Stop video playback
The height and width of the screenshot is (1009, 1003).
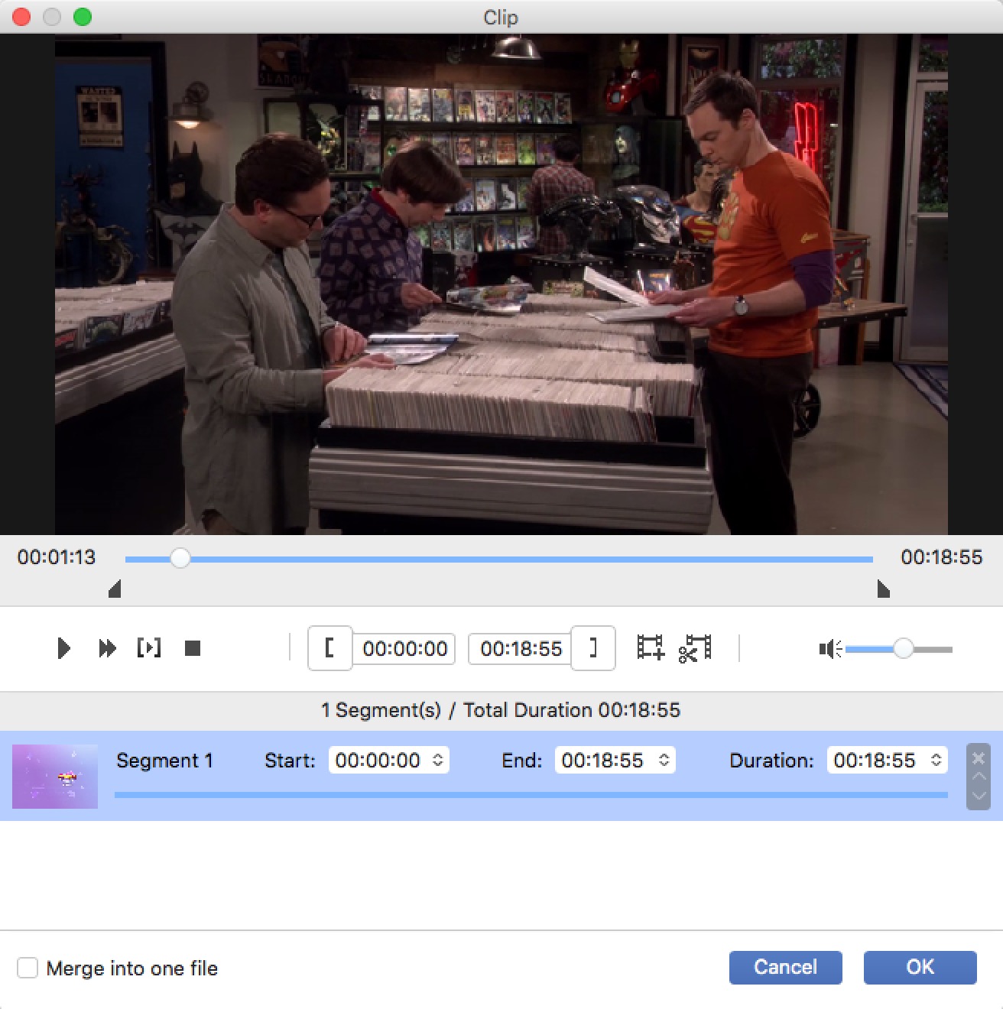(193, 649)
